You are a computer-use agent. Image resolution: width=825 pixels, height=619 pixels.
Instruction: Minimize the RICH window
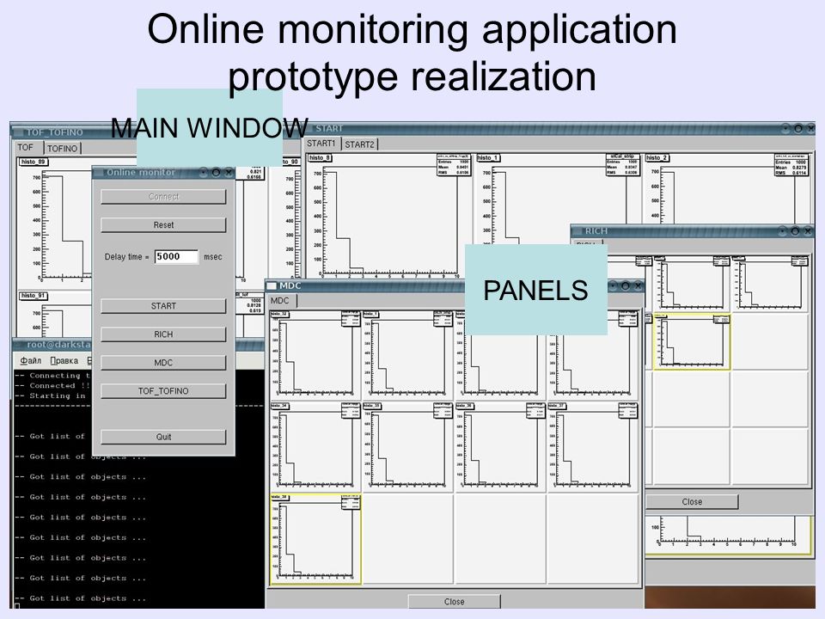click(783, 231)
